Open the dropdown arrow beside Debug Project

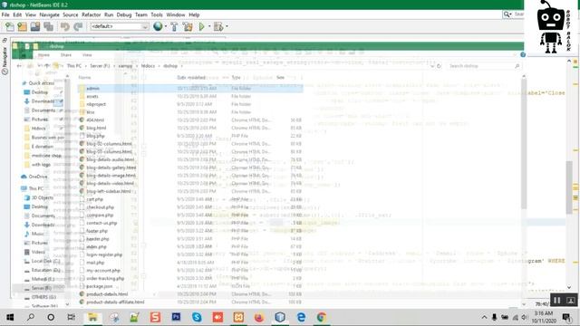tap(227, 26)
